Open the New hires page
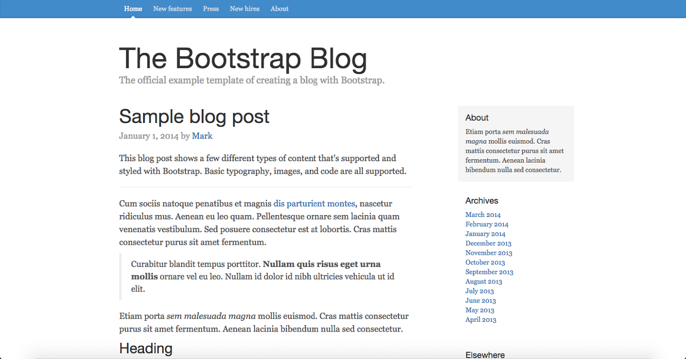The image size is (686, 359). coord(245,8)
